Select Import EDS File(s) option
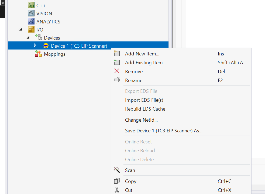 pos(144,100)
